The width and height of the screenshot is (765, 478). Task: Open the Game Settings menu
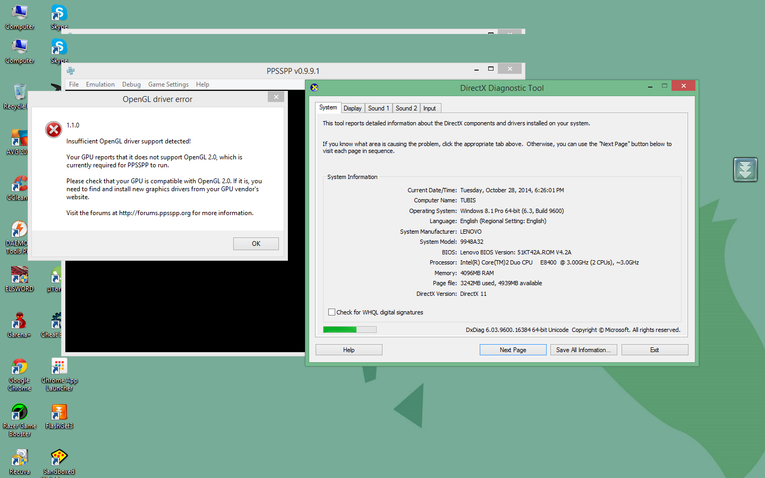tap(168, 84)
